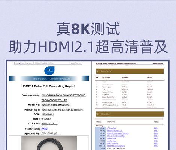Viewport: 176px width, 150px height.
Task: Open 'Differential Impedance of FRL Lane' link
Action: pyautogui.click(x=118, y=133)
